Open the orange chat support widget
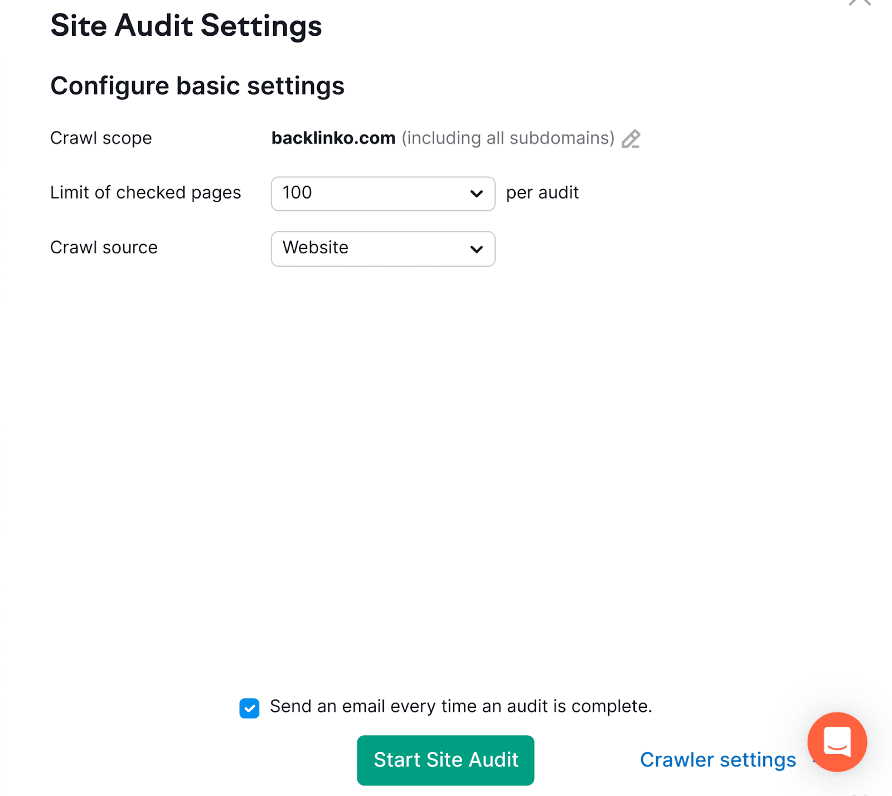Image resolution: width=892 pixels, height=796 pixels. (x=837, y=742)
